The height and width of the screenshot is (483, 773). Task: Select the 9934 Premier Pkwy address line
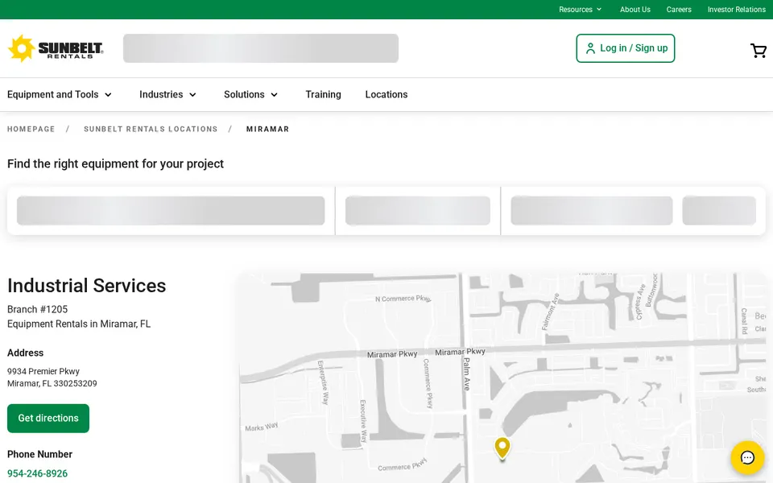[x=43, y=372]
